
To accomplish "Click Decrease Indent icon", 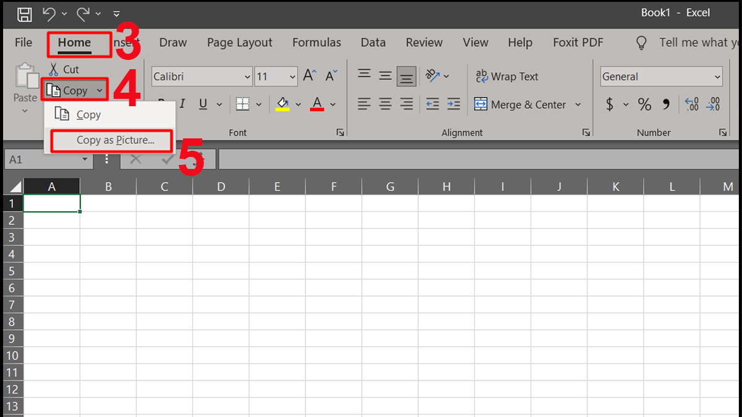I will [433, 104].
